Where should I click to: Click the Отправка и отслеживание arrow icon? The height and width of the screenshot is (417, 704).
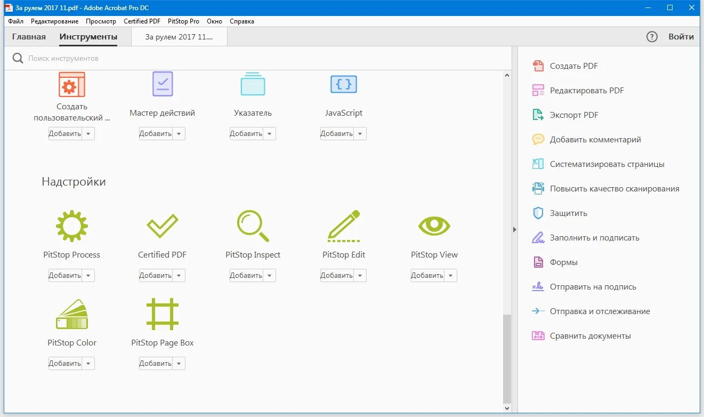pyautogui.click(x=538, y=311)
